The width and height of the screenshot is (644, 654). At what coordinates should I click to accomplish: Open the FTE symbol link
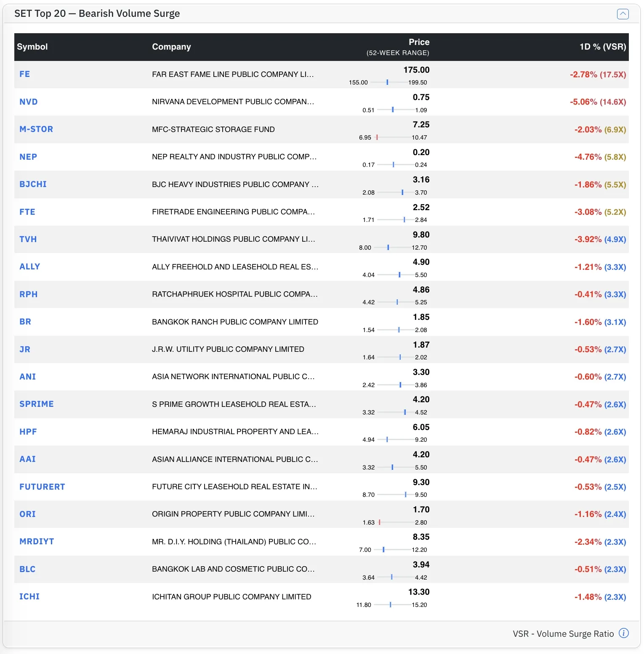coord(27,212)
